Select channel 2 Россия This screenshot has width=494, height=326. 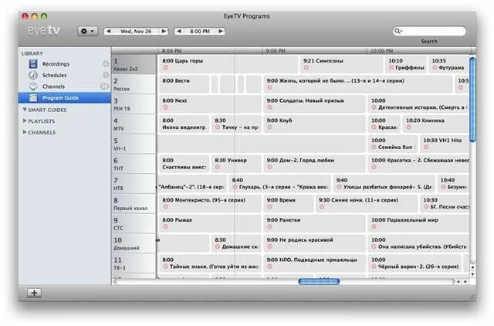click(134, 84)
